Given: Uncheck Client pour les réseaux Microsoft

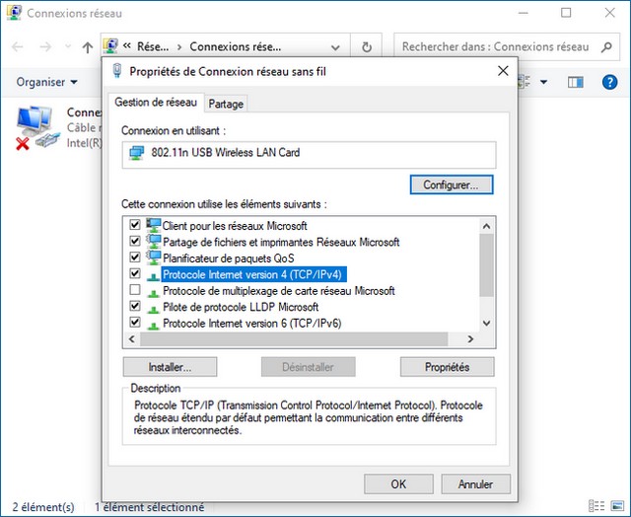Looking at the screenshot, I should pyautogui.click(x=135, y=225).
